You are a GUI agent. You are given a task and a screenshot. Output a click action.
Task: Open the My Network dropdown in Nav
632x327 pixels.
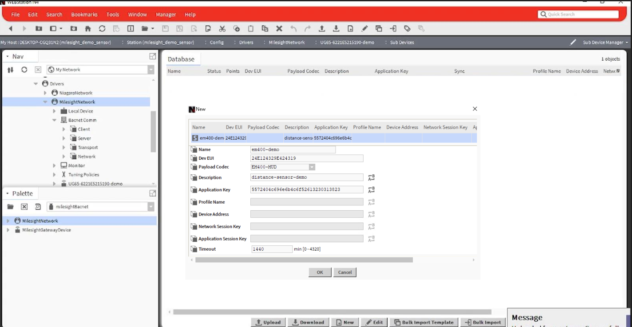tap(151, 70)
